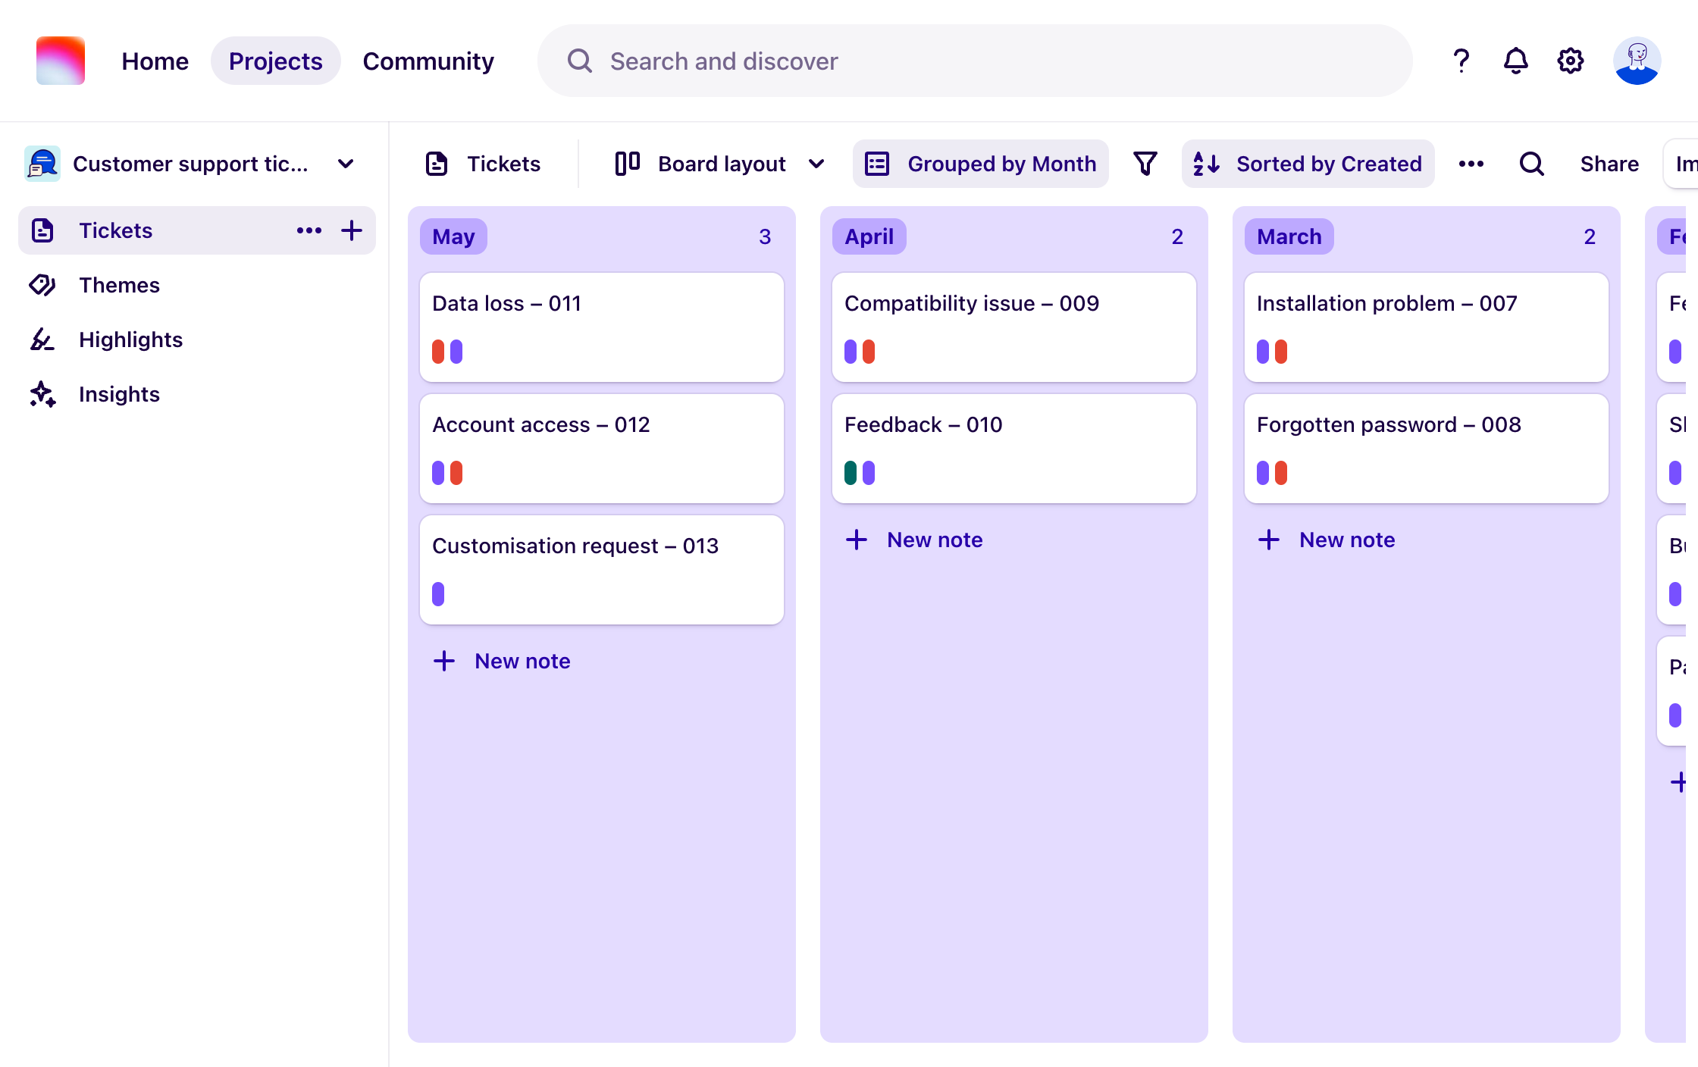This screenshot has width=1698, height=1067.
Task: Click the red tag on Data loss card
Action: pos(438,351)
